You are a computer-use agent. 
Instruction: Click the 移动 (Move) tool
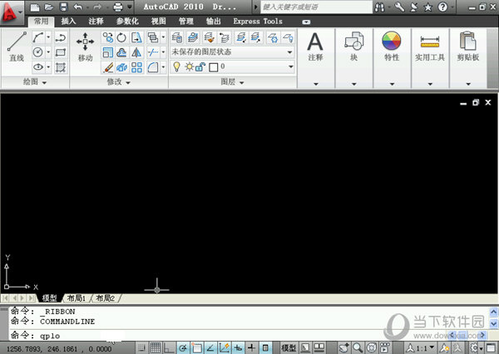[x=85, y=47]
